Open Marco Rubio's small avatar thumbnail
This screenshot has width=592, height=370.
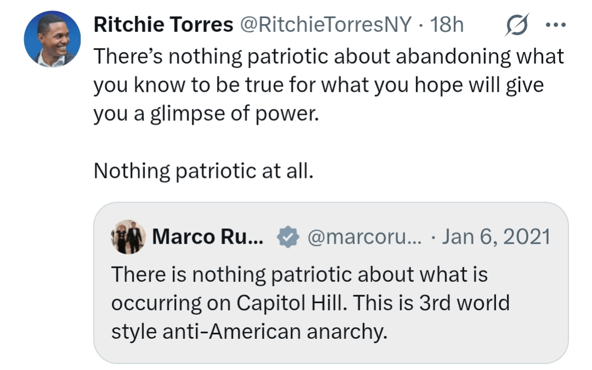point(128,237)
